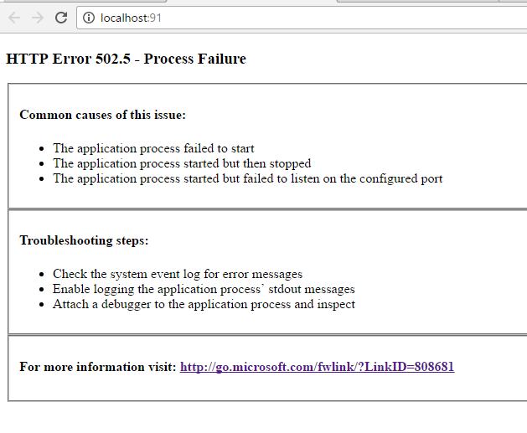
Task: Click 'failed to listen on the configured port' line
Action: pos(248,178)
